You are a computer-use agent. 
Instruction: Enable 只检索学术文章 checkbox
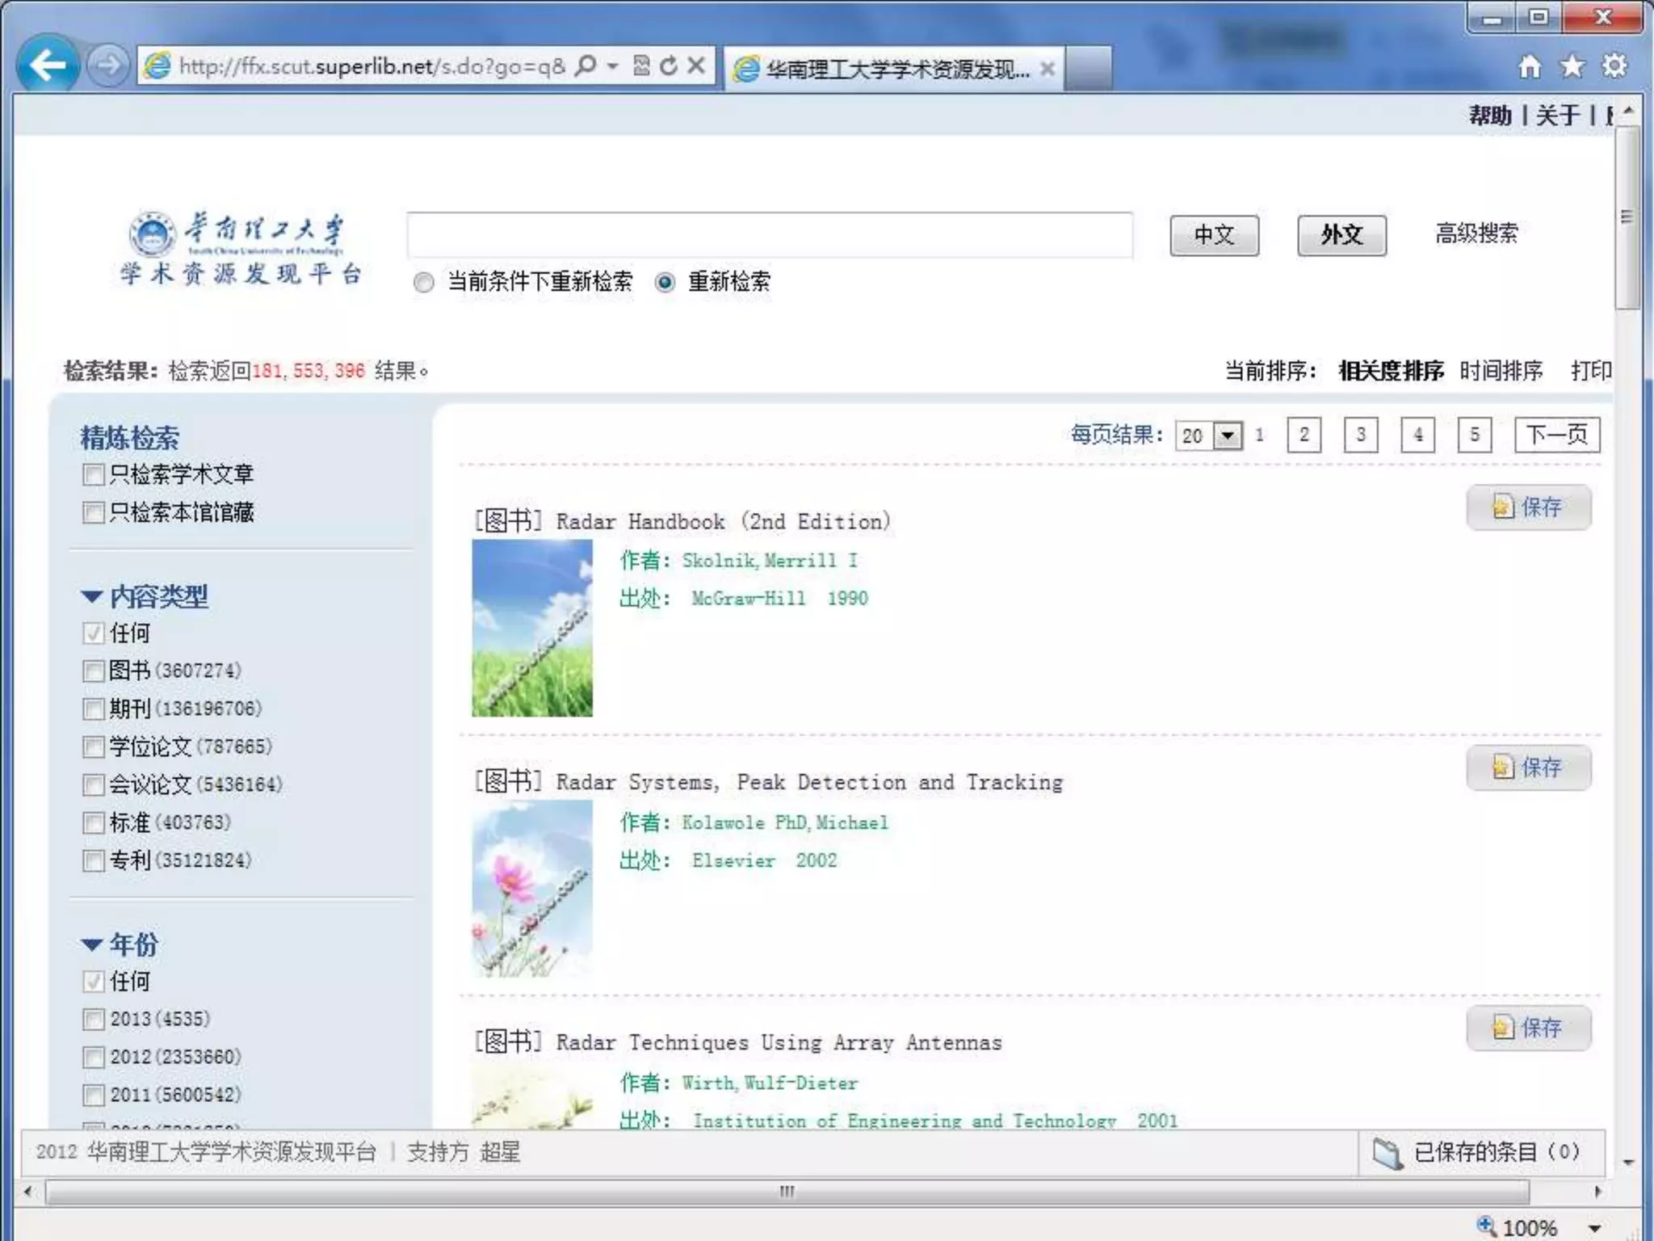point(94,474)
